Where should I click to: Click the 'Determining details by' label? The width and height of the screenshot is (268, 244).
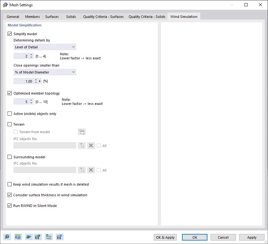tap(32, 40)
